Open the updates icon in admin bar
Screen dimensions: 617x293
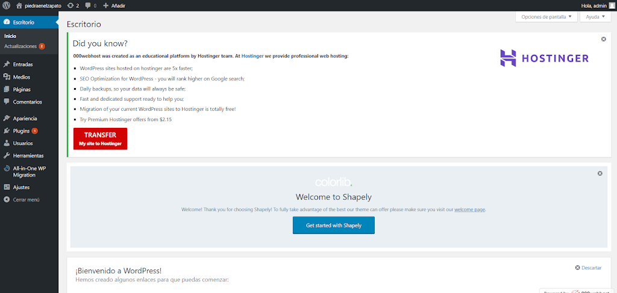(70, 5)
